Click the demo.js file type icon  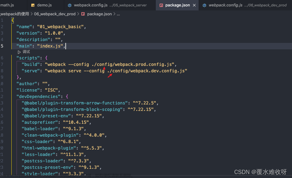(33, 5)
